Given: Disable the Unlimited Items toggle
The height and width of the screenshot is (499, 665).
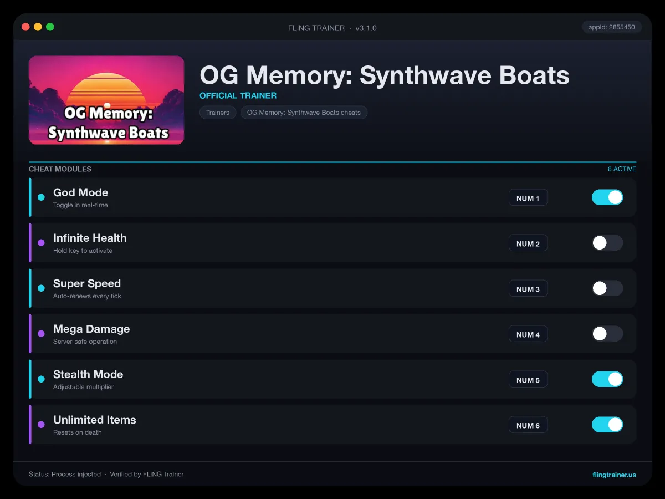Looking at the screenshot, I should pyautogui.click(x=607, y=425).
